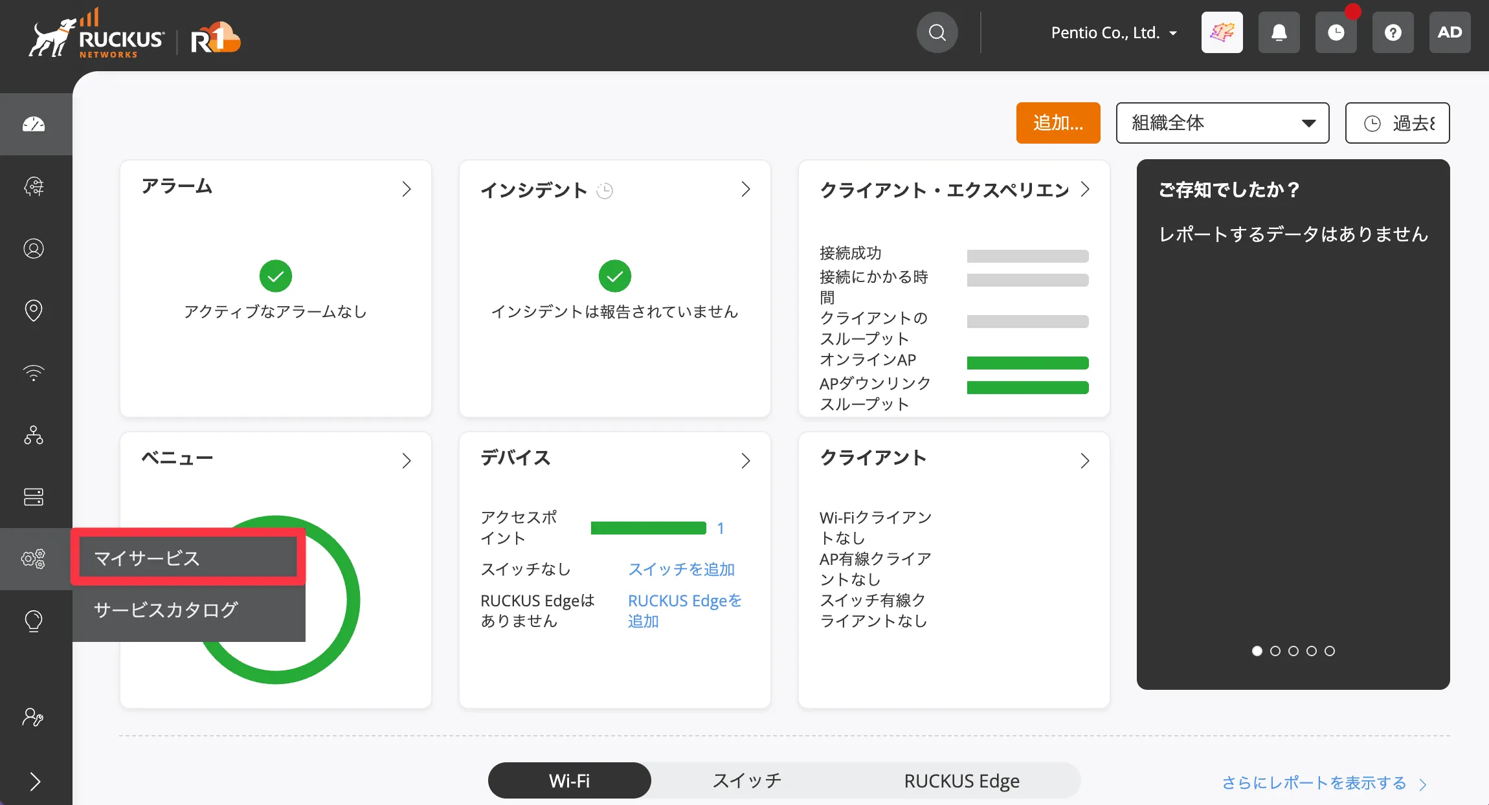Expand the ベニュー card arrow
The image size is (1489, 805).
click(407, 461)
